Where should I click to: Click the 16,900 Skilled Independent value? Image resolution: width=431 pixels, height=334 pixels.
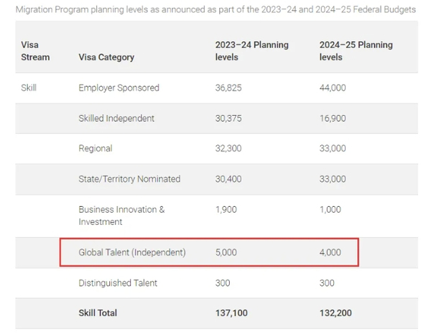(332, 118)
